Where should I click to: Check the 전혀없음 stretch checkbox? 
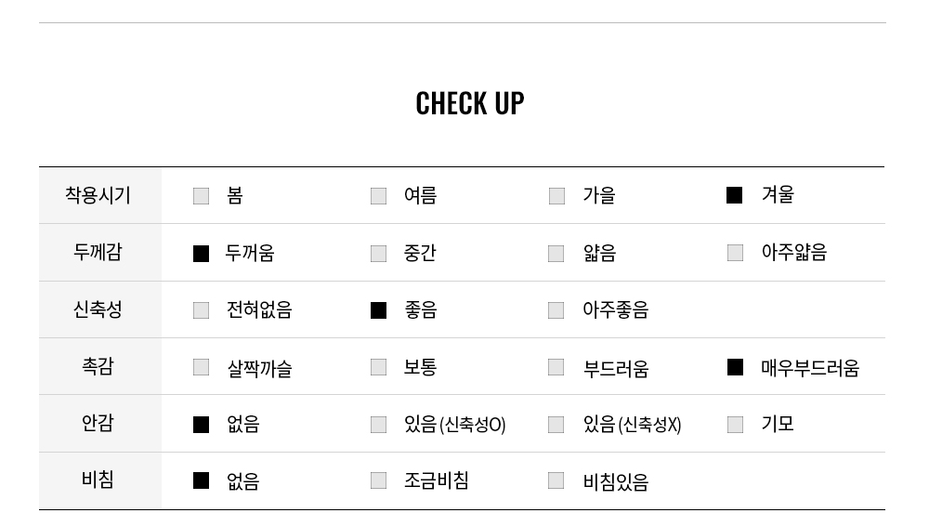[x=201, y=310]
